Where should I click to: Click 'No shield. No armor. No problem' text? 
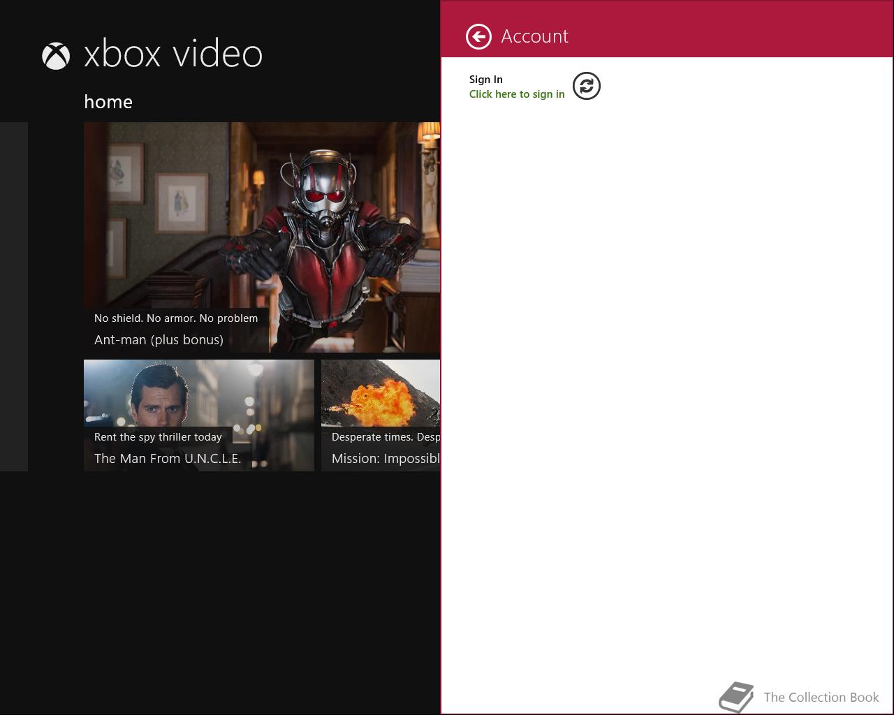[176, 318]
